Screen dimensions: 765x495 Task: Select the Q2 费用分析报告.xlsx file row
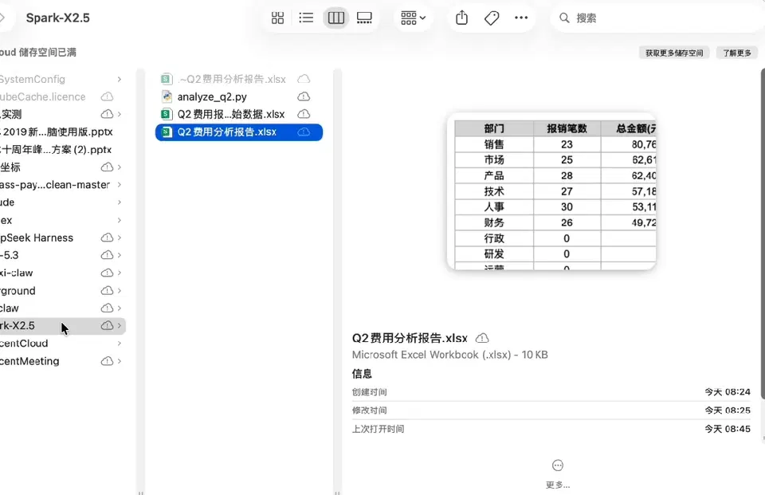tap(238, 132)
